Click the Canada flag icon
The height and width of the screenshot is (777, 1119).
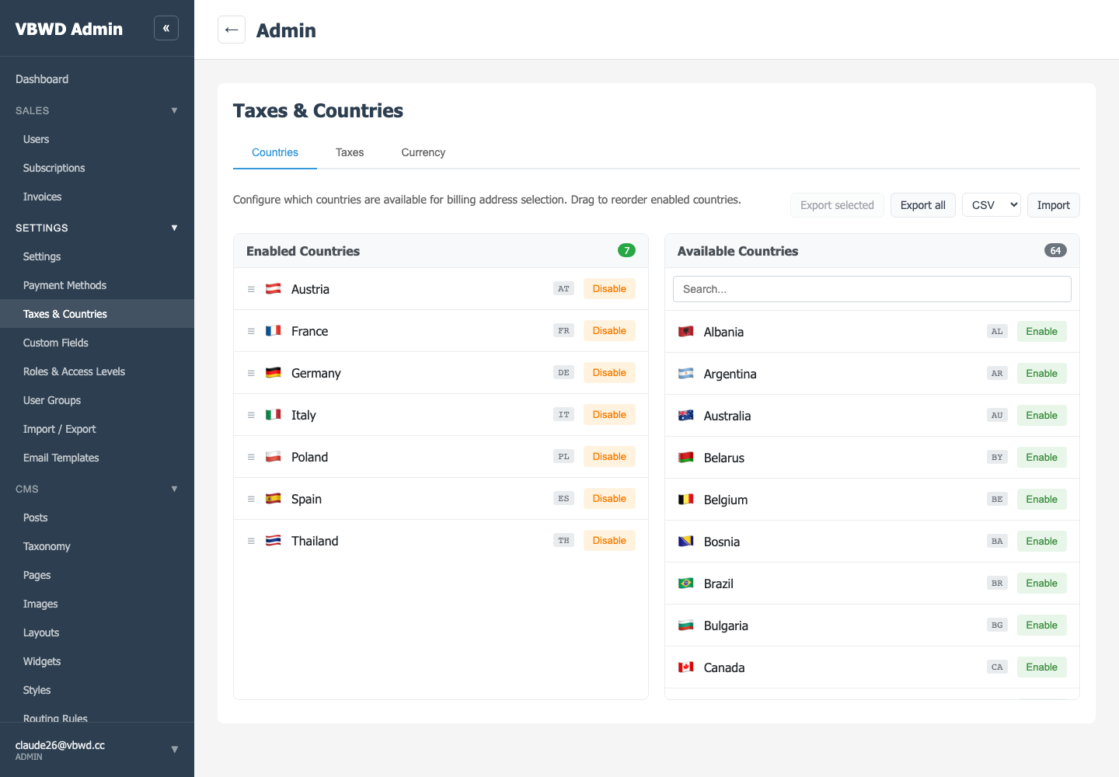click(x=686, y=667)
